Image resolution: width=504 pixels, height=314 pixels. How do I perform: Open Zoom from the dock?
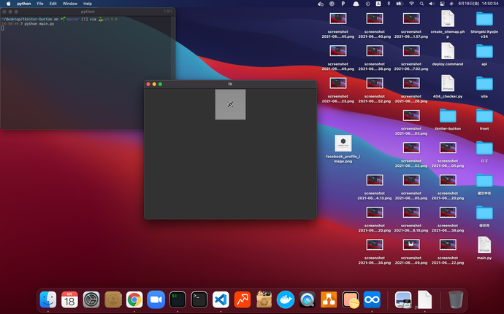pyautogui.click(x=156, y=299)
